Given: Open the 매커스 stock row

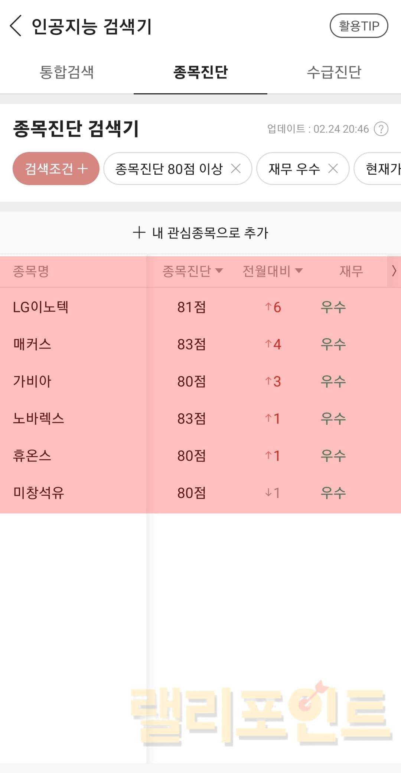Looking at the screenshot, I should pos(32,344).
